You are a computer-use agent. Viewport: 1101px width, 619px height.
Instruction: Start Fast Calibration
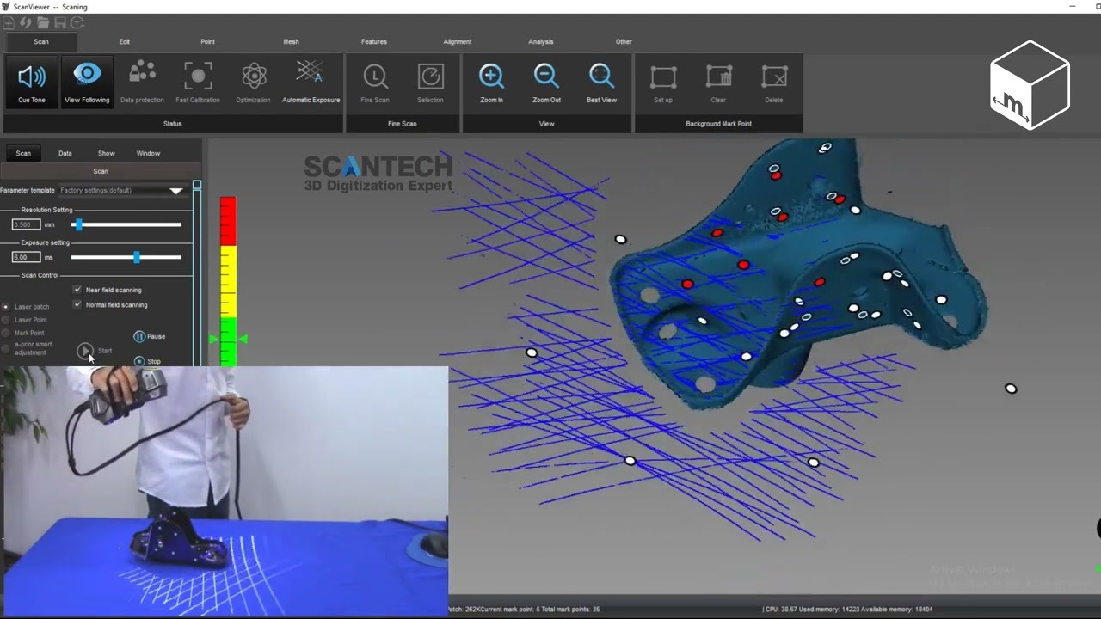click(198, 83)
